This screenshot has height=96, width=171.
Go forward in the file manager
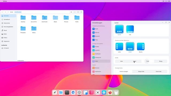tap(5, 12)
